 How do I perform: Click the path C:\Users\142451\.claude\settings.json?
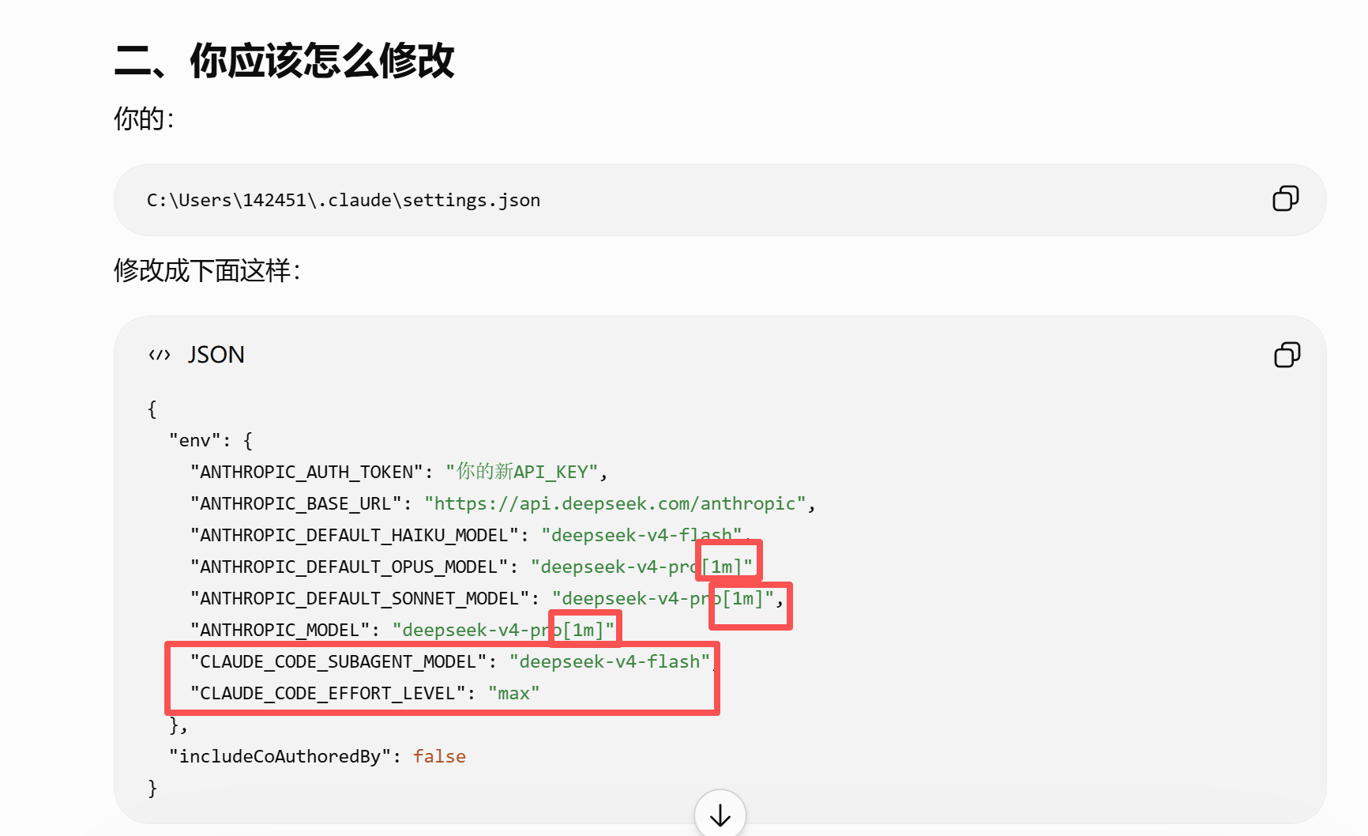point(344,200)
